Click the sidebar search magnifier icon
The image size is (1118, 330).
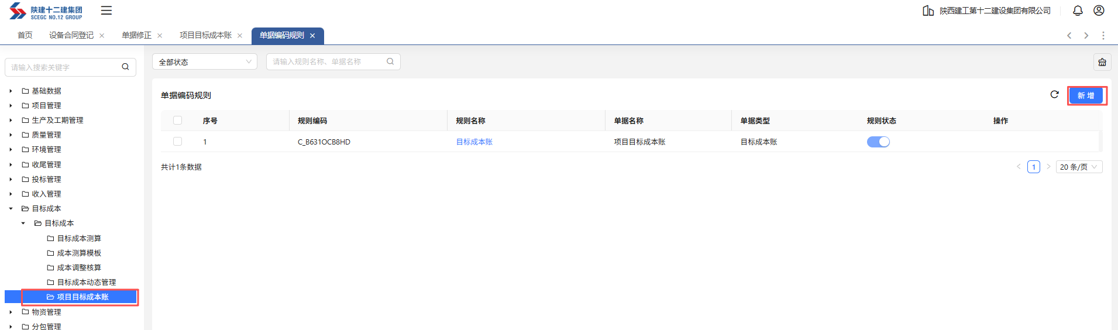(125, 67)
